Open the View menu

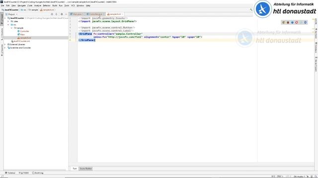(x=13, y=5)
